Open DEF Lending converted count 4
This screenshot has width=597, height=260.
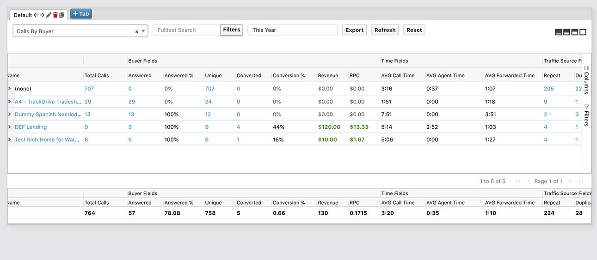(x=238, y=127)
